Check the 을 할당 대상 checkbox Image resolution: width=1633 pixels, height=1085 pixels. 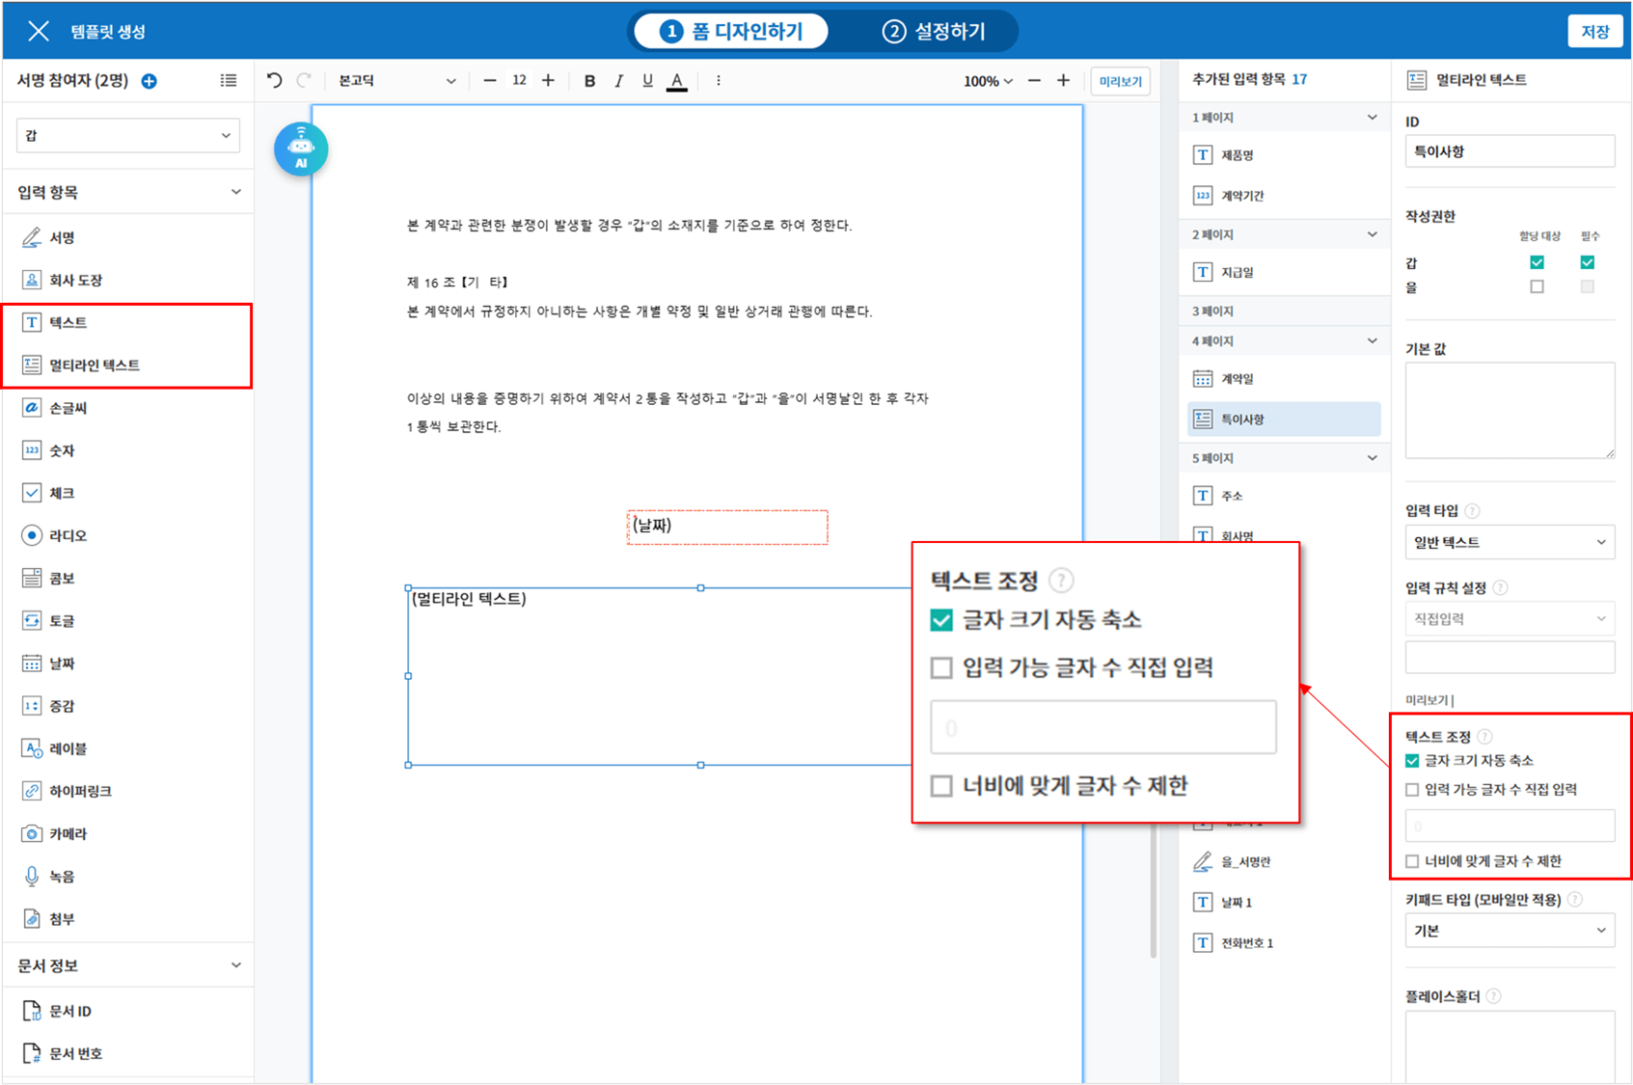(1537, 286)
